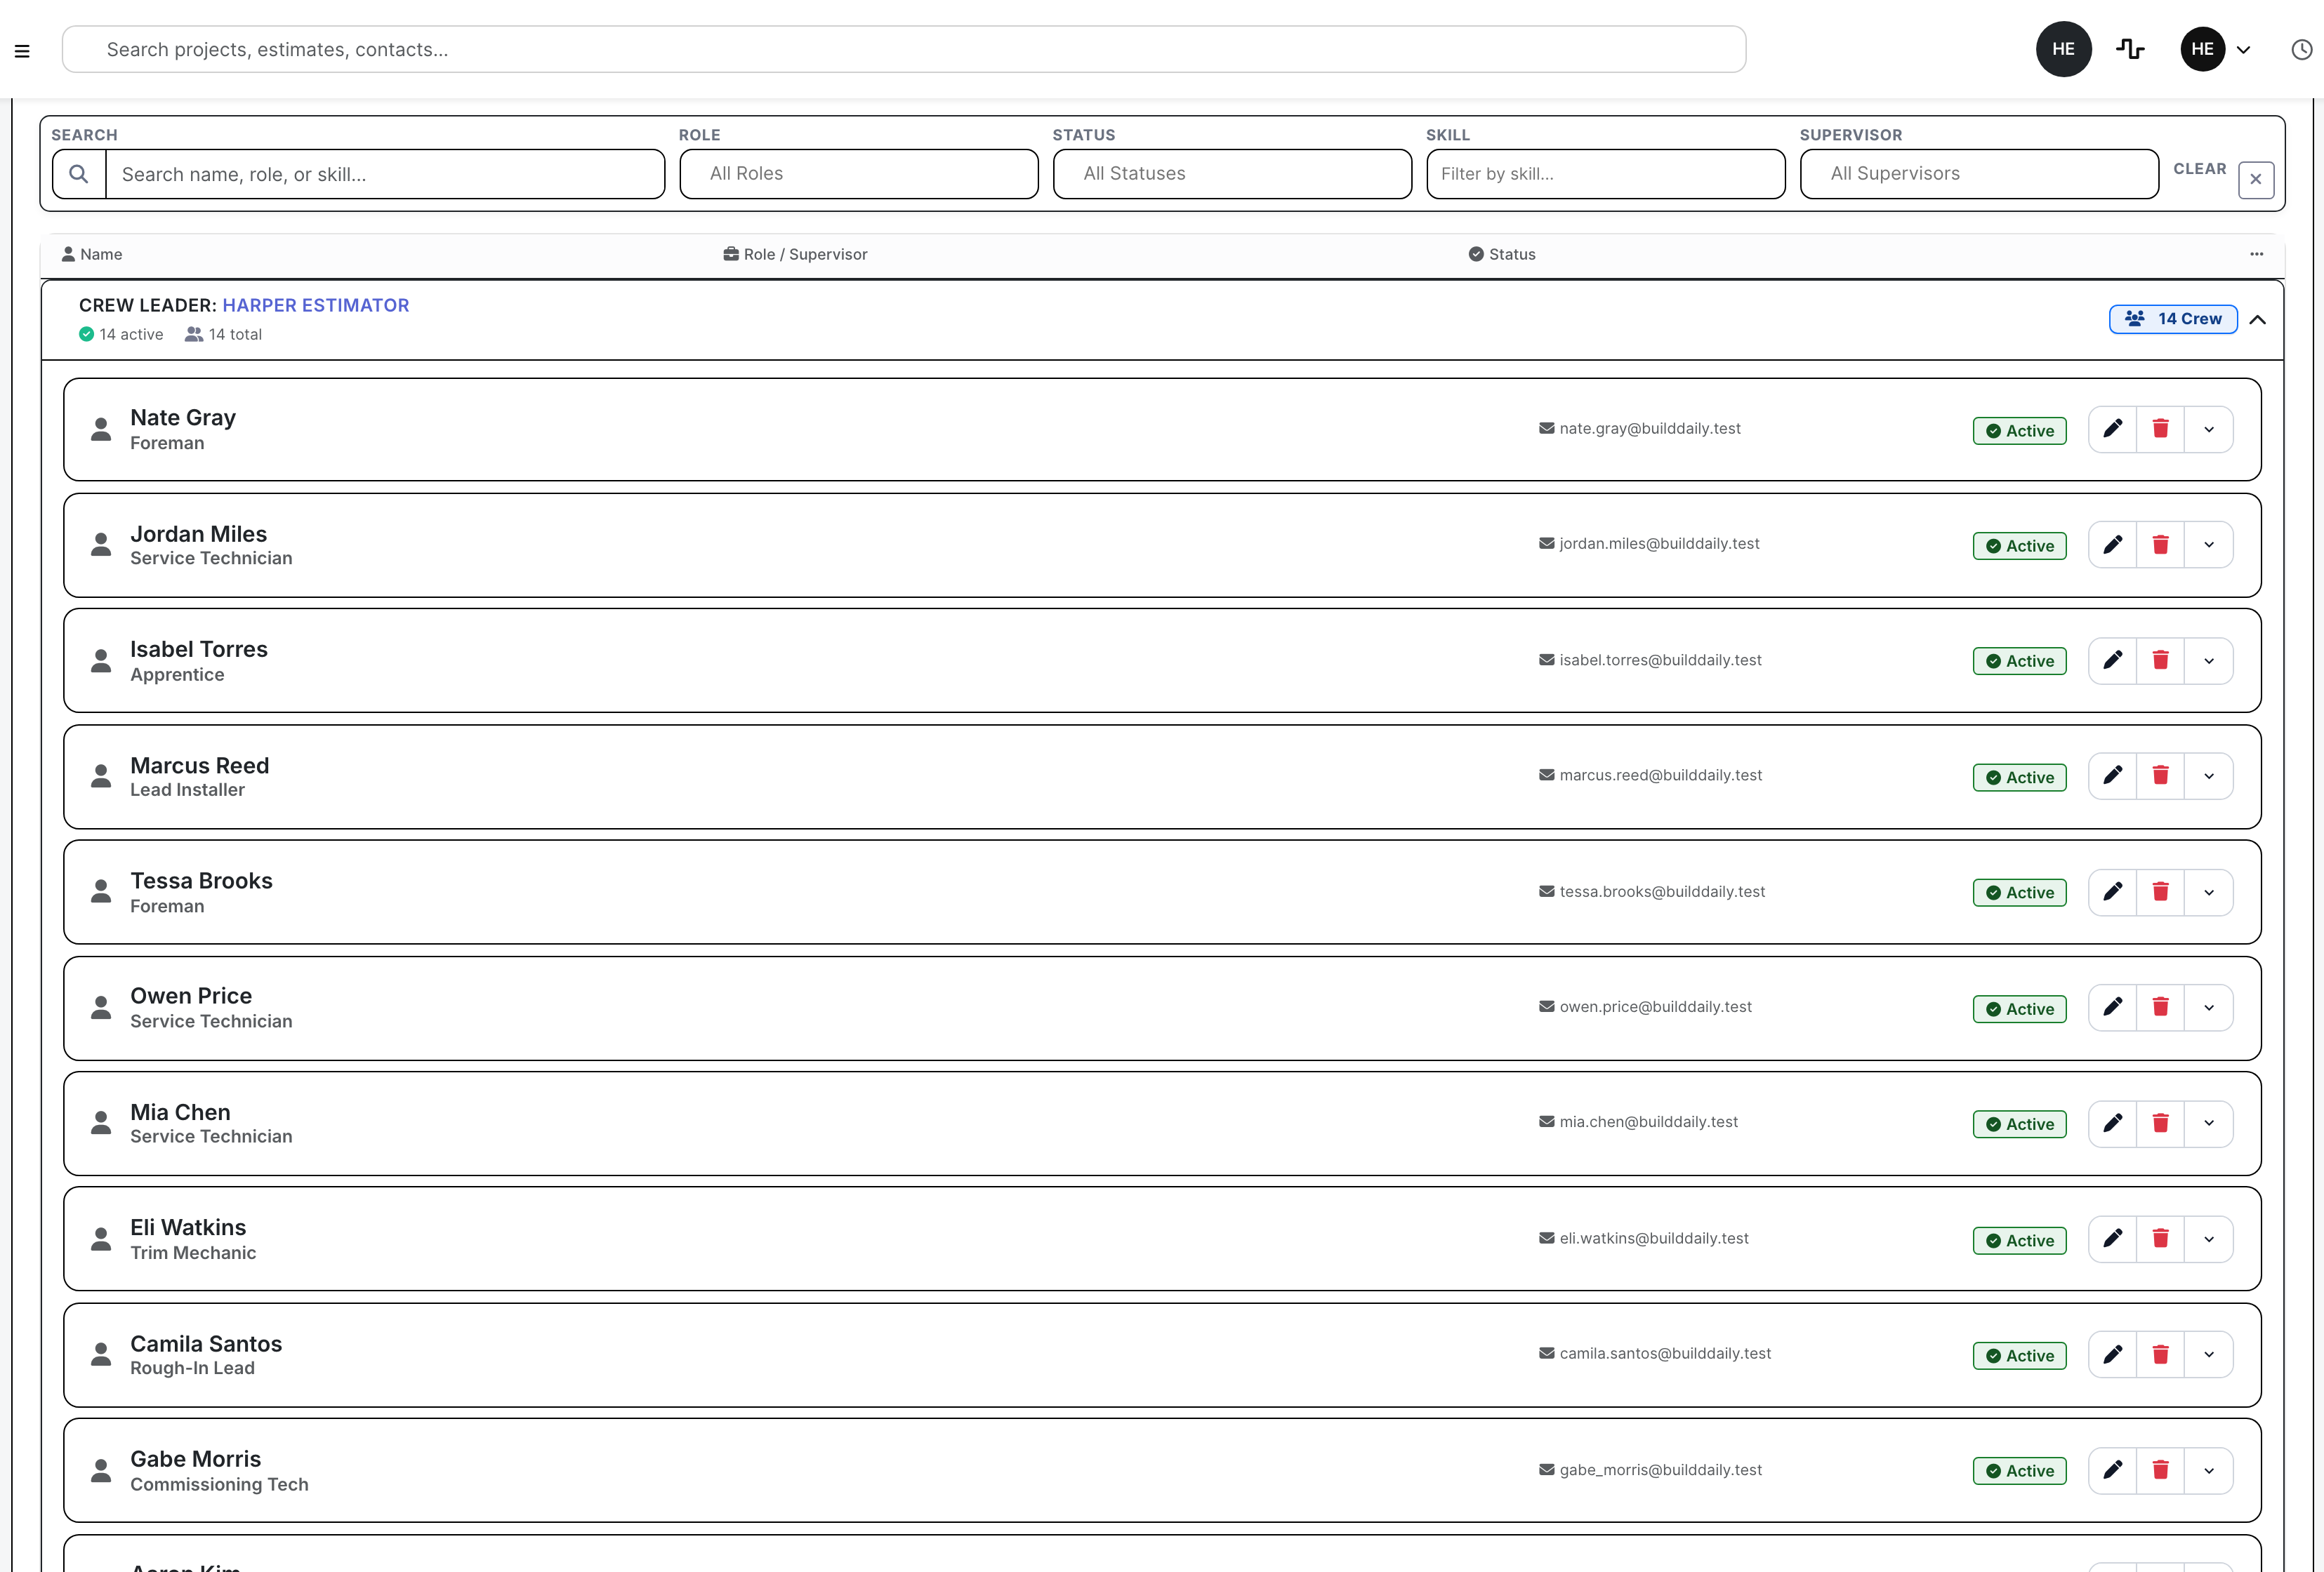Edit Jordan Miles with pencil icon
The image size is (2324, 1572).
[x=2112, y=545]
